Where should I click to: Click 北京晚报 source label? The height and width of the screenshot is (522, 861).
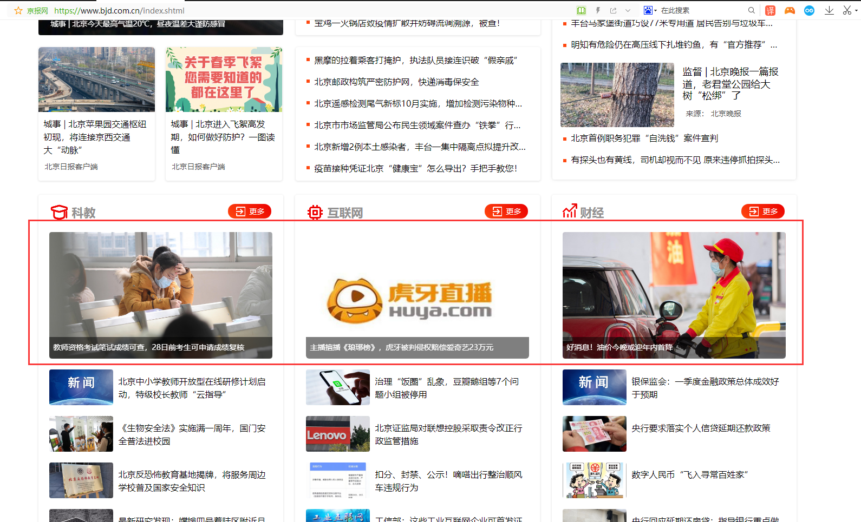[x=726, y=114]
